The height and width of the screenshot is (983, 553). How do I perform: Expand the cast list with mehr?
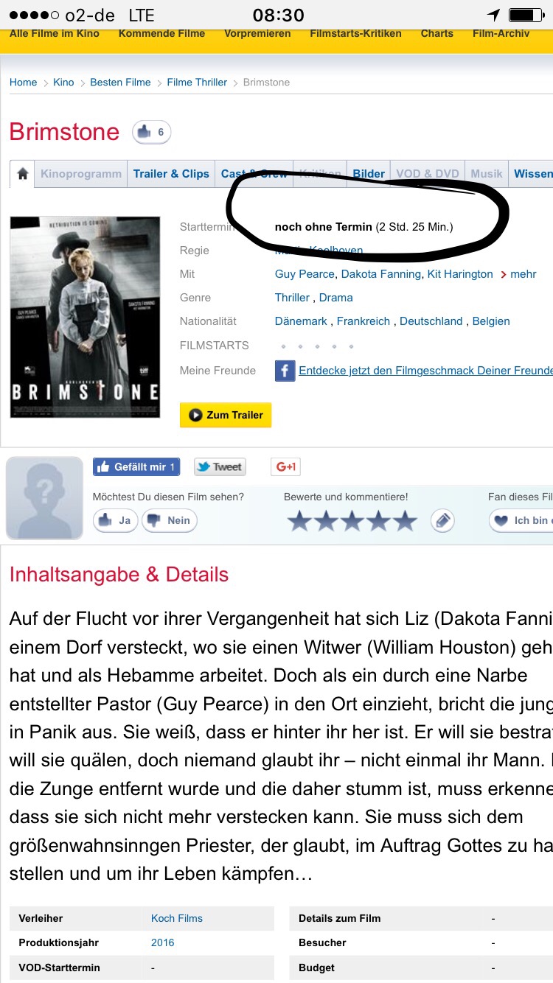click(x=518, y=274)
